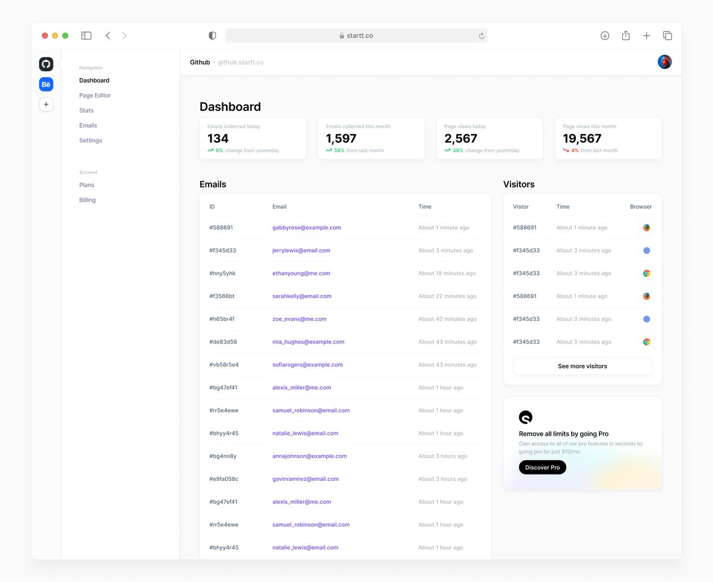Screen dimensions: 713x582
Task: Click email ID #f3566bt
Action: (222, 296)
